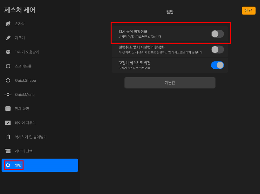The width and height of the screenshot is (260, 194).
Task: Click the 기본값 reset button
Action: [170, 83]
